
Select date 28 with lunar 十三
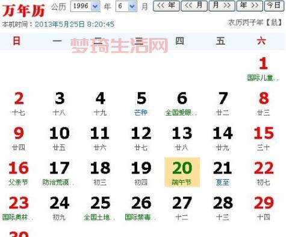coord(223,208)
